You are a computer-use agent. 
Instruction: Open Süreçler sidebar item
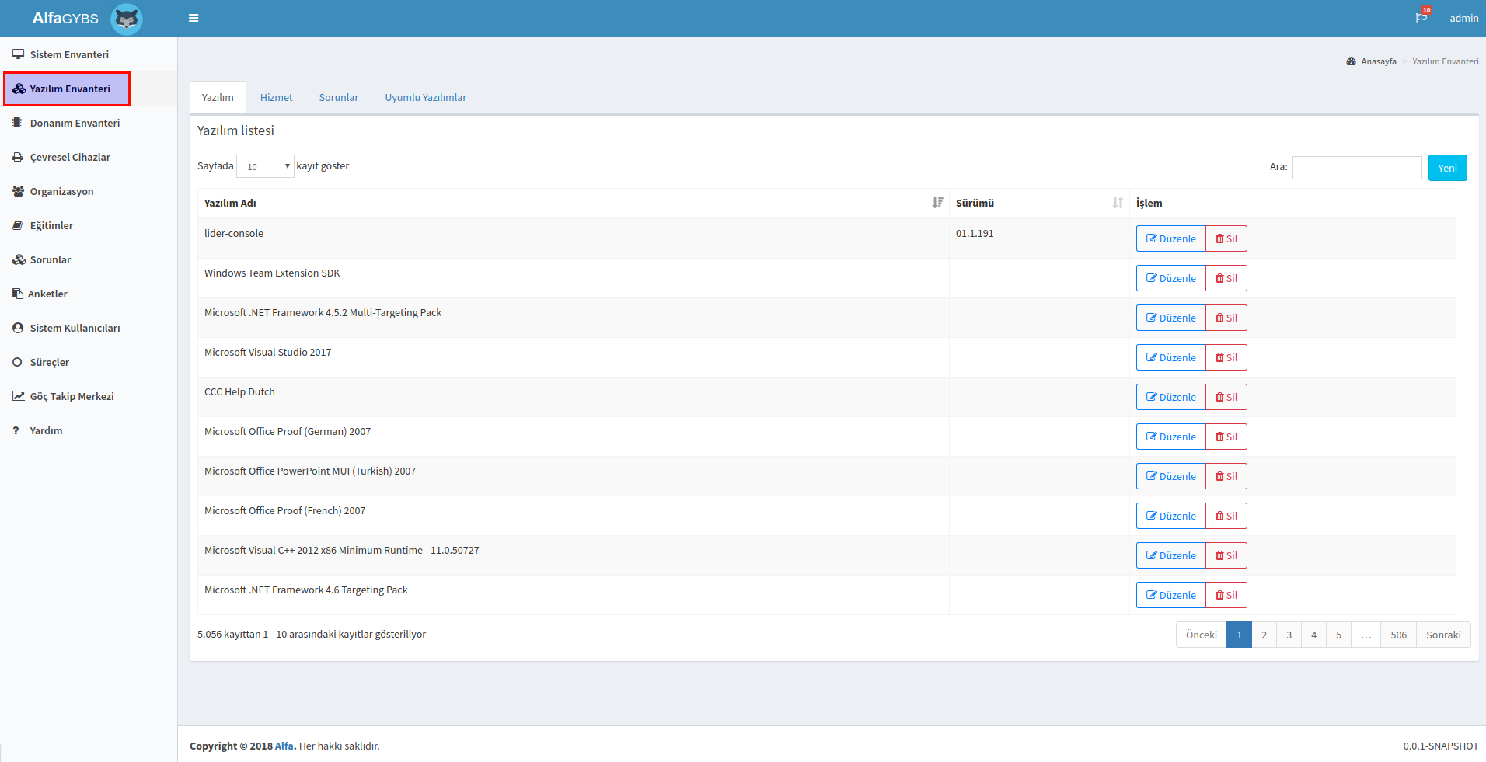pyautogui.click(x=89, y=362)
